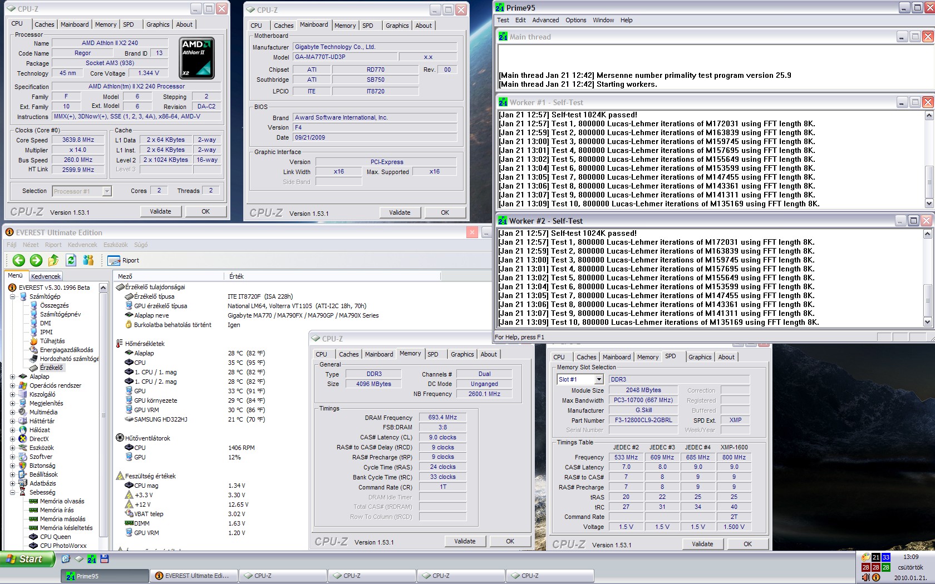
Task: Click the Windows Start button
Action: pos(27,559)
